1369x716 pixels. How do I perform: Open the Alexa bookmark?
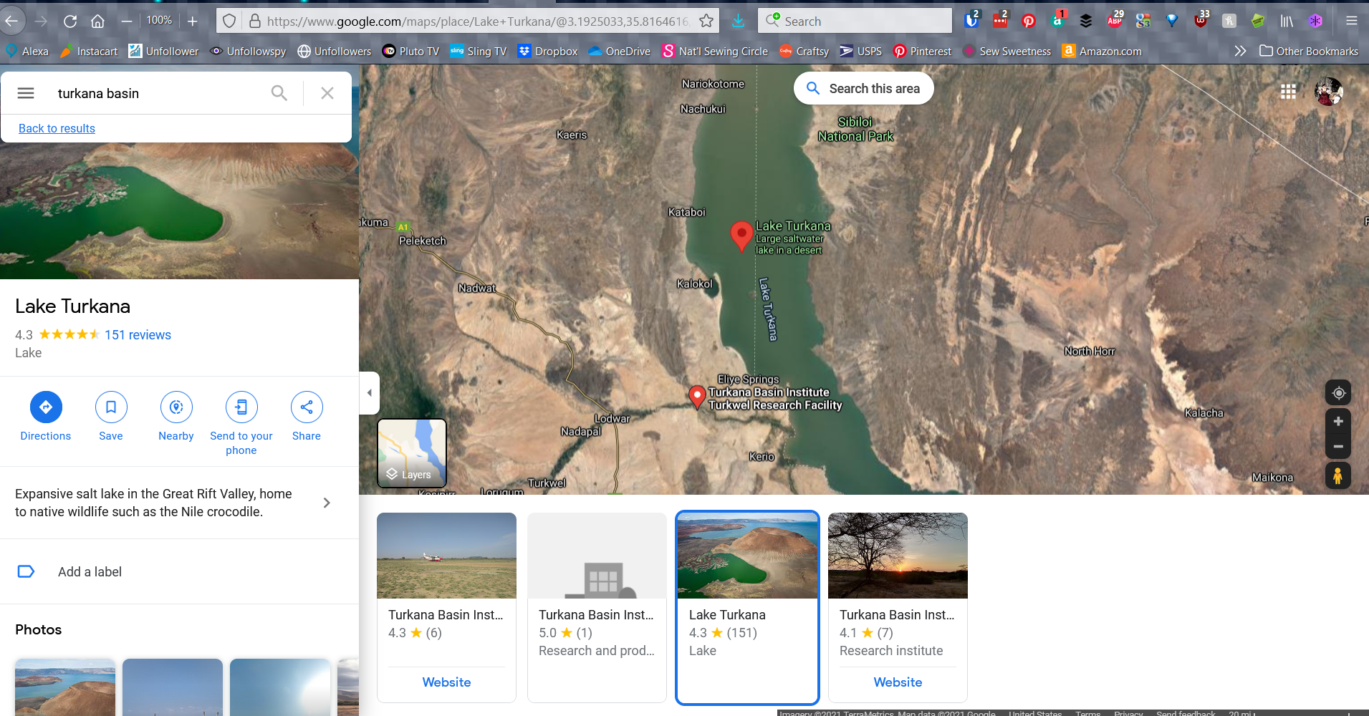tap(27, 51)
